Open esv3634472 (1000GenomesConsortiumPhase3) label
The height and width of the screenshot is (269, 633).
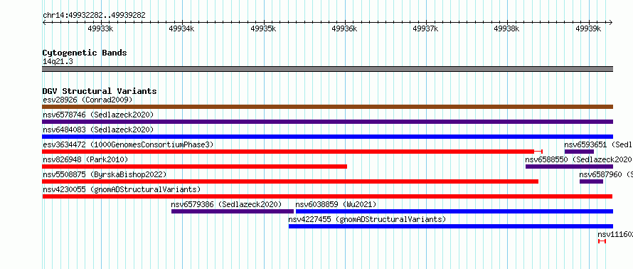[128, 144]
